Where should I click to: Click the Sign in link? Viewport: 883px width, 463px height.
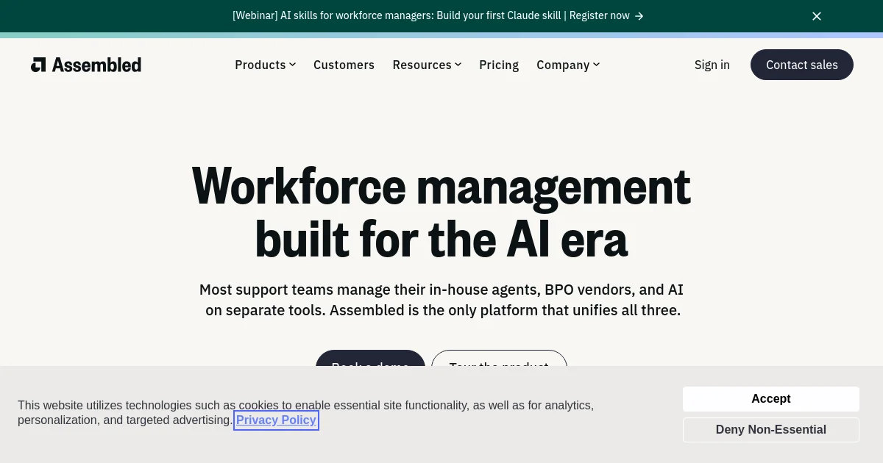click(x=712, y=65)
